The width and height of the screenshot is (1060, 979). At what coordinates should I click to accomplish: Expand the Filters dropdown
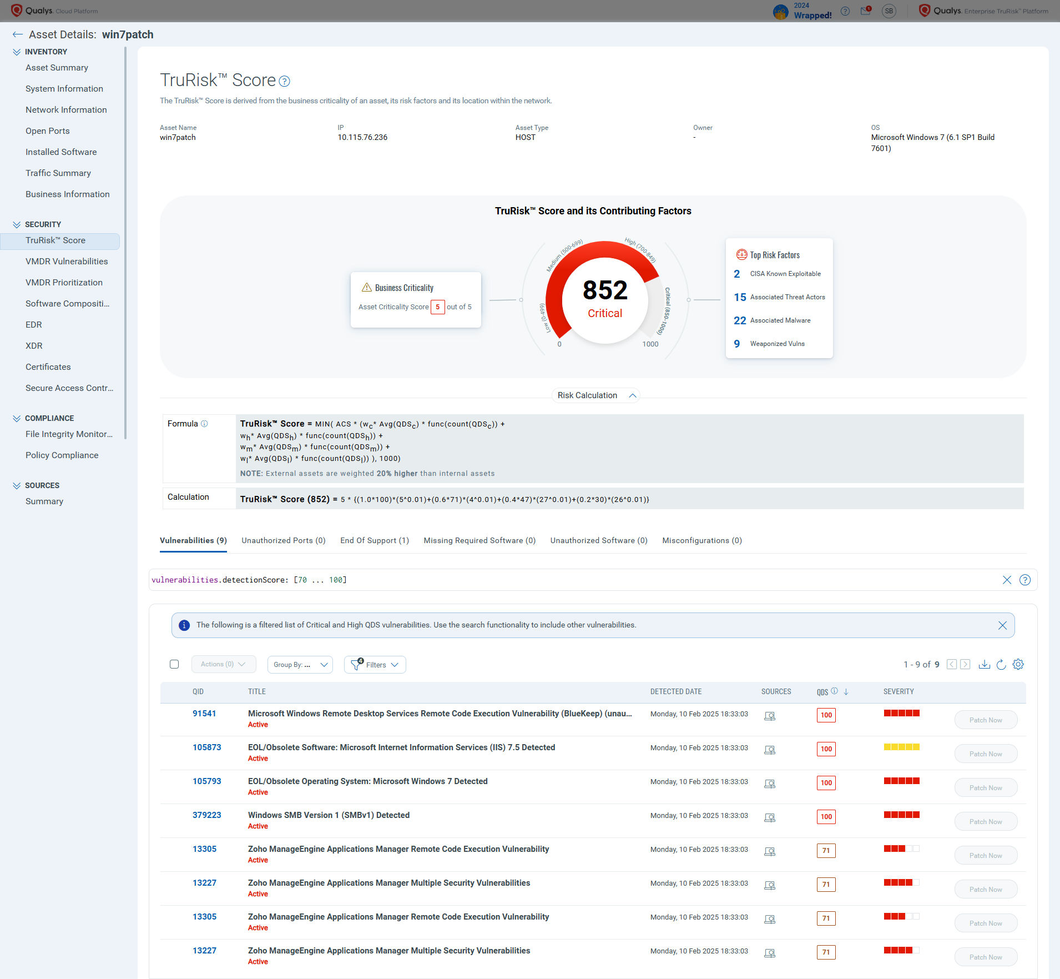coord(375,665)
